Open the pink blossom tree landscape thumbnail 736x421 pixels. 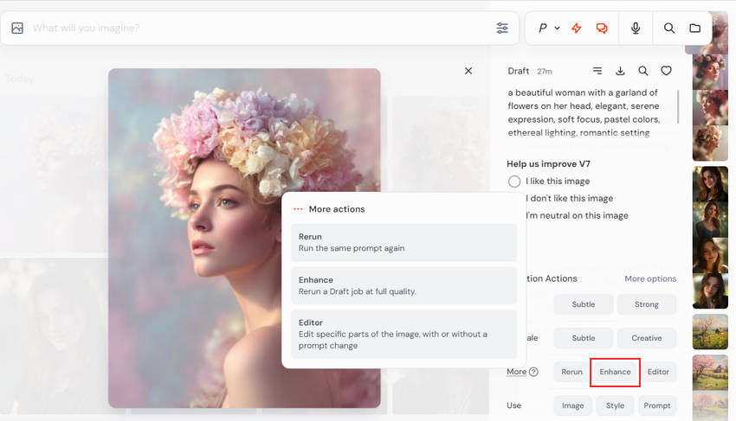click(710, 373)
